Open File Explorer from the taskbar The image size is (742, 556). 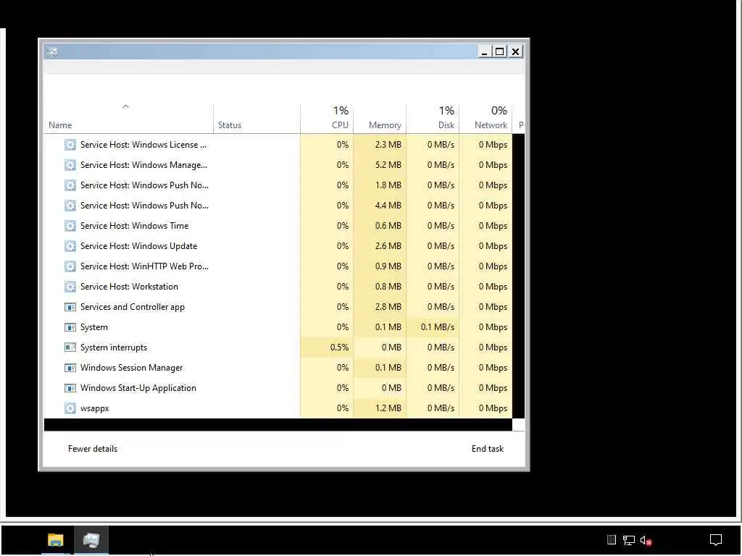pyautogui.click(x=55, y=540)
